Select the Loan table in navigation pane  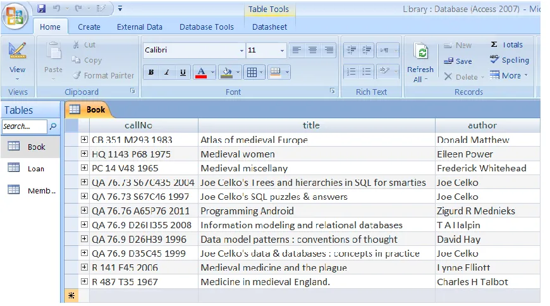30,168
